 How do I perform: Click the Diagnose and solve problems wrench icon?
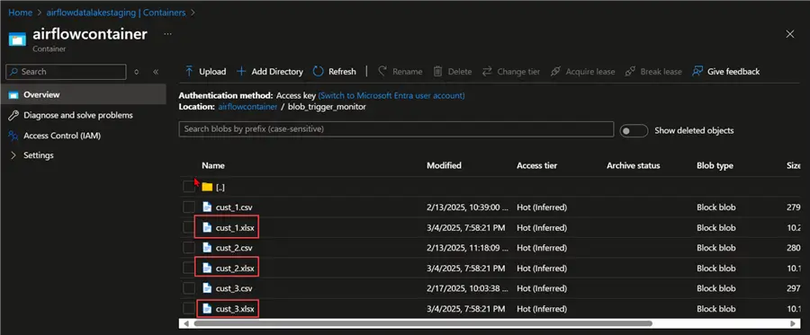[13, 116]
